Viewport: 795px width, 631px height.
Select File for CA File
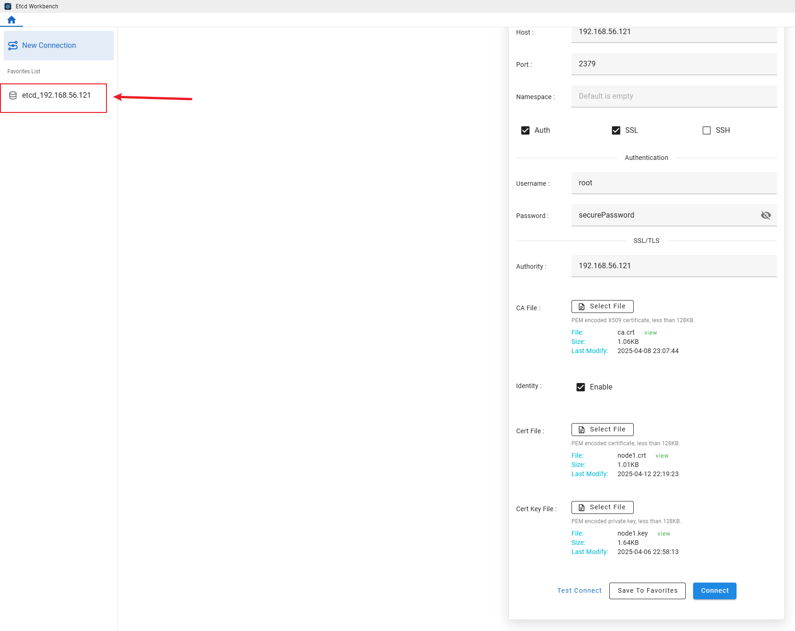click(x=602, y=307)
